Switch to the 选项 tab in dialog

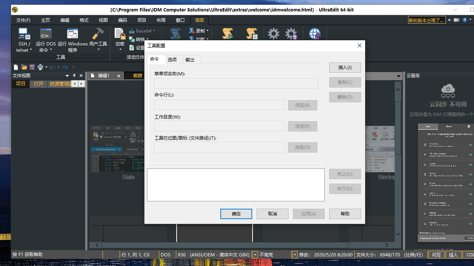pyautogui.click(x=173, y=59)
